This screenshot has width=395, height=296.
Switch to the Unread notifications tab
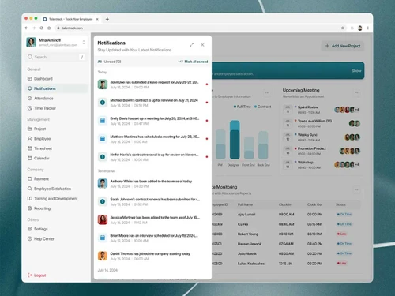pos(112,62)
